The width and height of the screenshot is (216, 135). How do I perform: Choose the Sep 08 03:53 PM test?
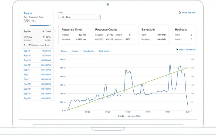tap(37, 99)
